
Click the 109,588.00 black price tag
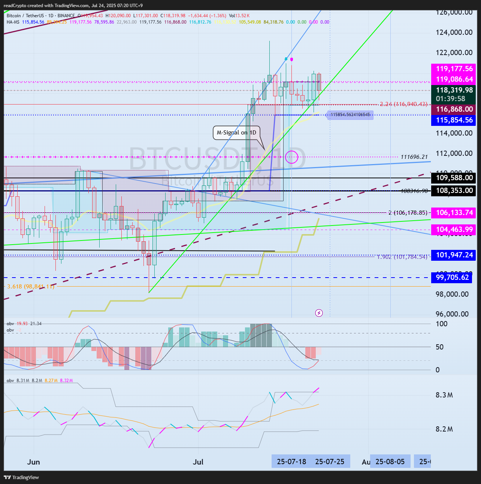[x=454, y=178]
